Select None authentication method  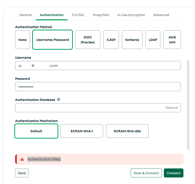click(x=22, y=40)
